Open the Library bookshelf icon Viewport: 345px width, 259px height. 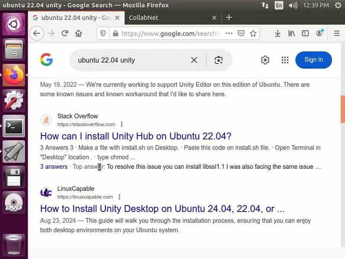(x=292, y=33)
